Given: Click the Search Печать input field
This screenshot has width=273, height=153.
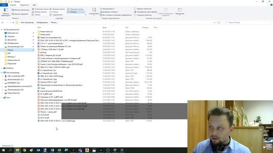Looking at the screenshot, I should (247, 23).
